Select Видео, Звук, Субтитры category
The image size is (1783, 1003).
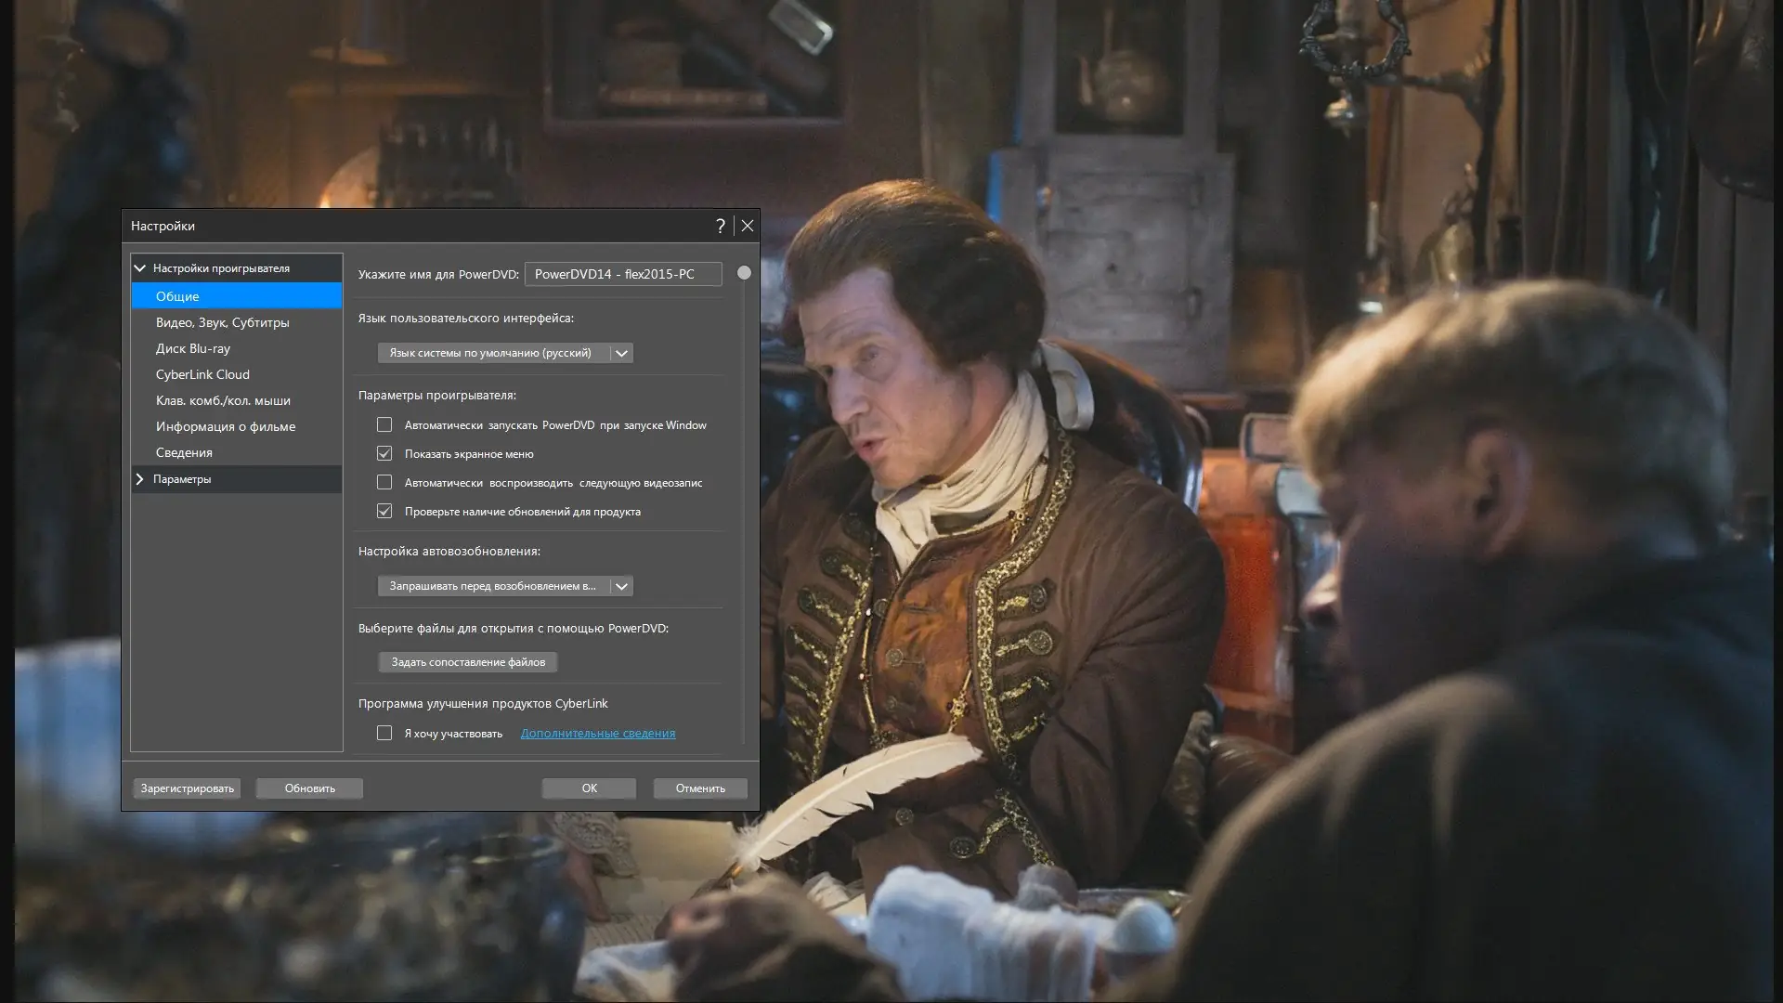[x=223, y=322]
